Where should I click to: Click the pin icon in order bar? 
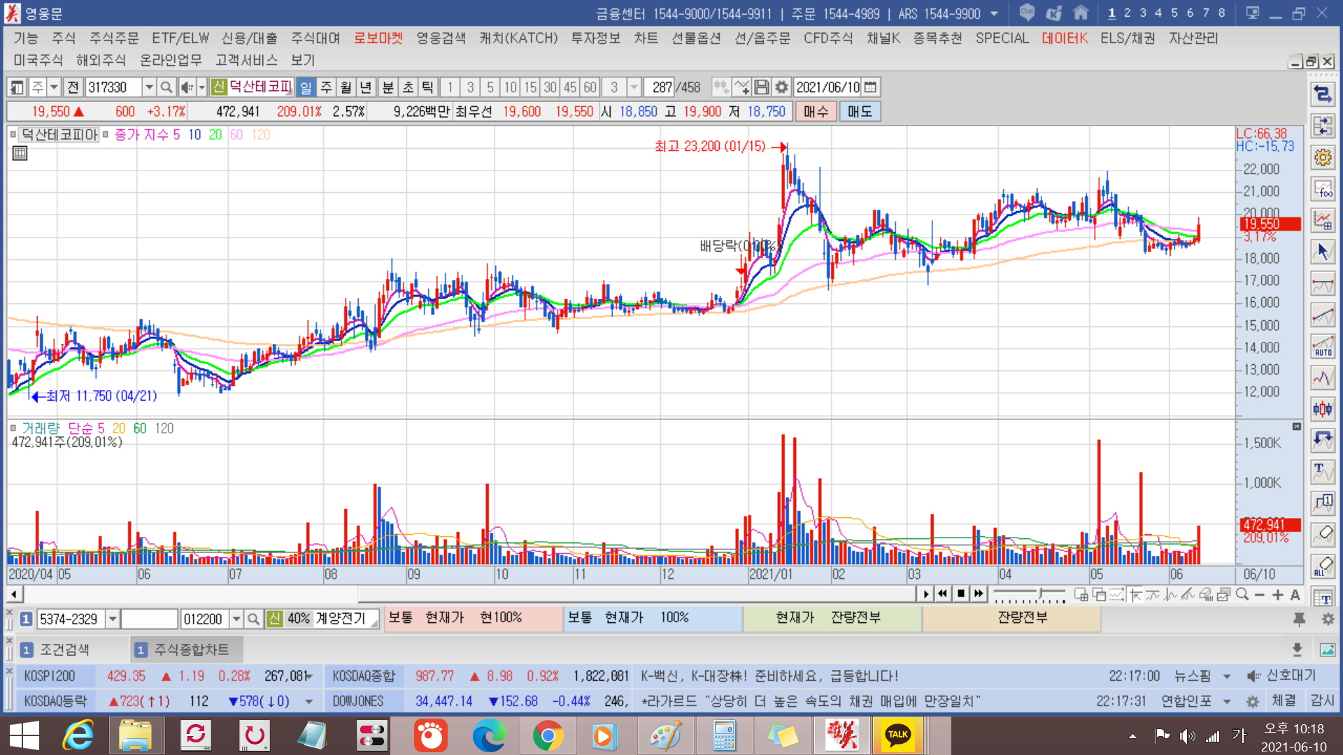(1299, 619)
